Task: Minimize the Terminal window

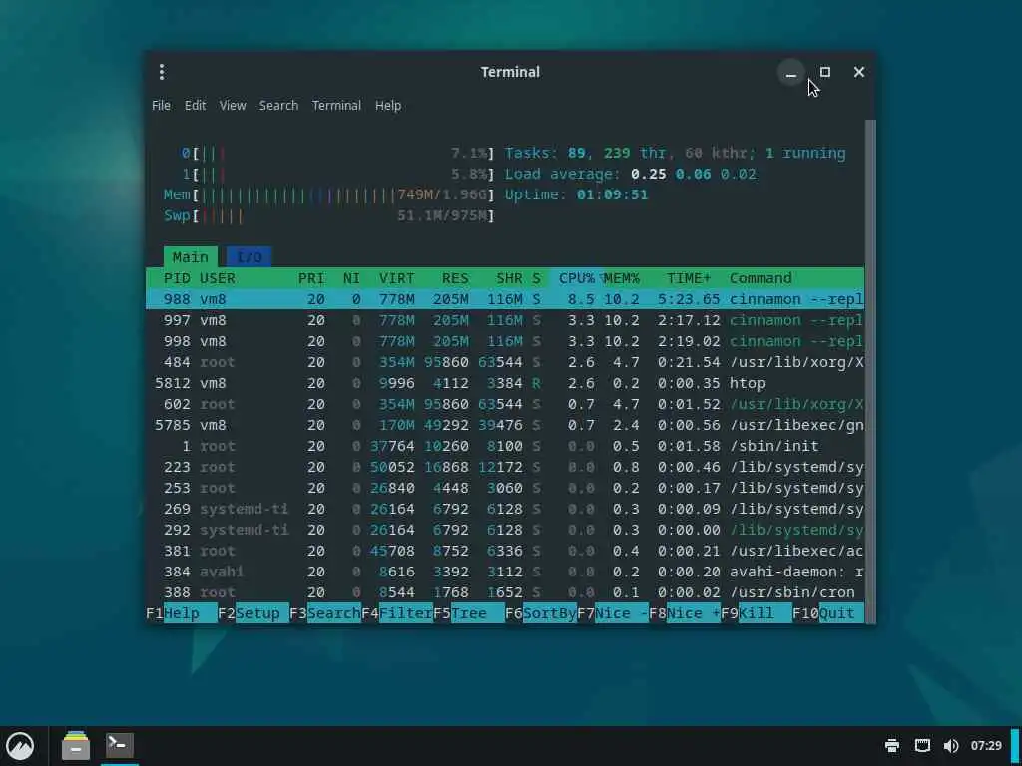Action: click(x=791, y=72)
